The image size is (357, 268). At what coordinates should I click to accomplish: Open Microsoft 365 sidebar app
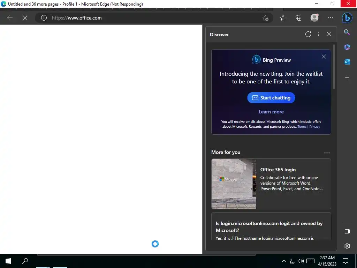tap(347, 47)
